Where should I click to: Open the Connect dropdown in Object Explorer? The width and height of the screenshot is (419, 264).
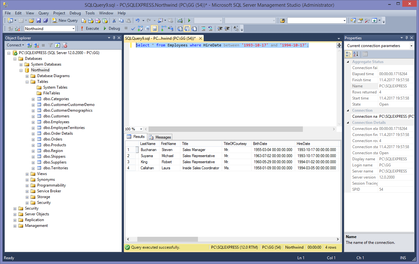(x=15, y=45)
